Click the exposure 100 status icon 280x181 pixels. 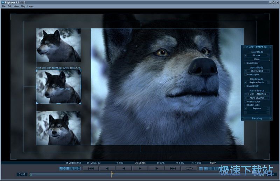coord(117,163)
